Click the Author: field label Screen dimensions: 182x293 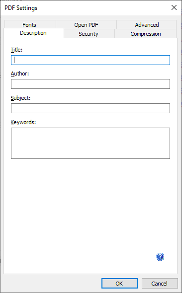pyautogui.click(x=20, y=73)
